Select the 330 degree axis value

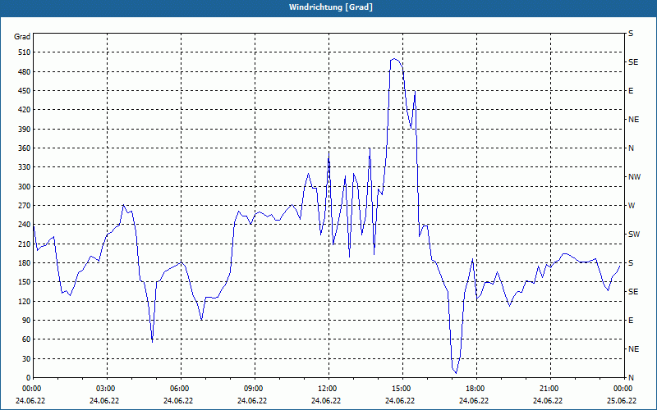25,167
